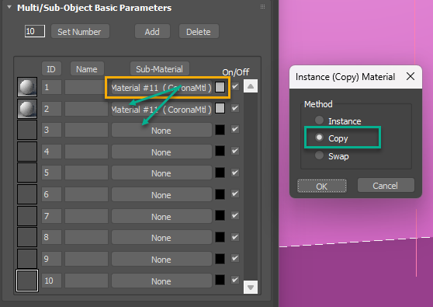Click the material count field showing 10
The height and width of the screenshot is (307, 433).
[35, 31]
